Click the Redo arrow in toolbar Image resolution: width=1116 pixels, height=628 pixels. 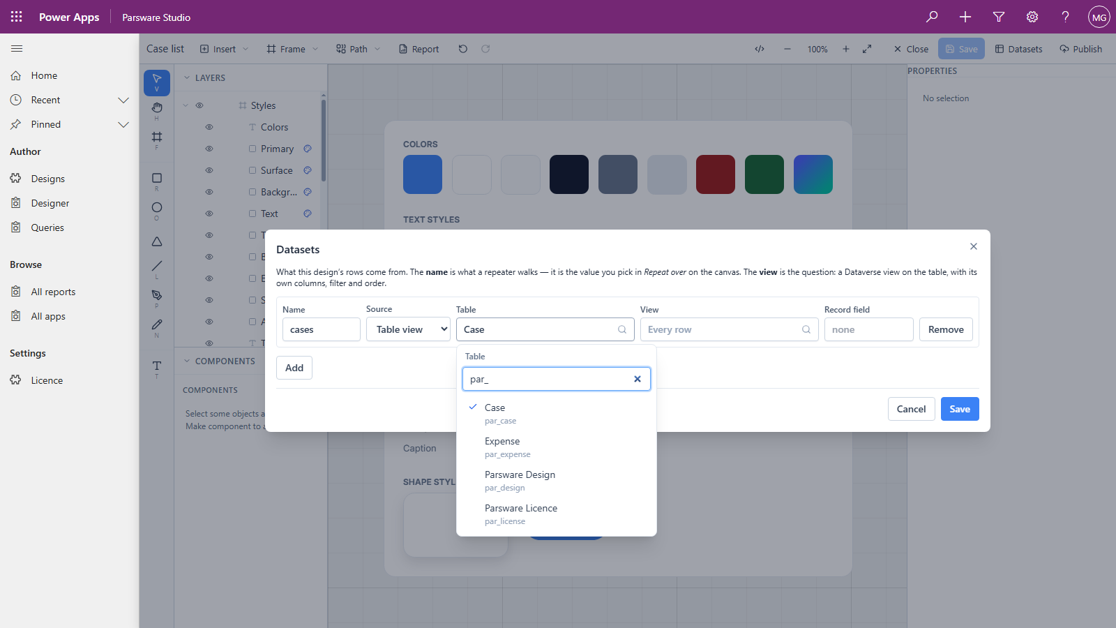coord(485,49)
